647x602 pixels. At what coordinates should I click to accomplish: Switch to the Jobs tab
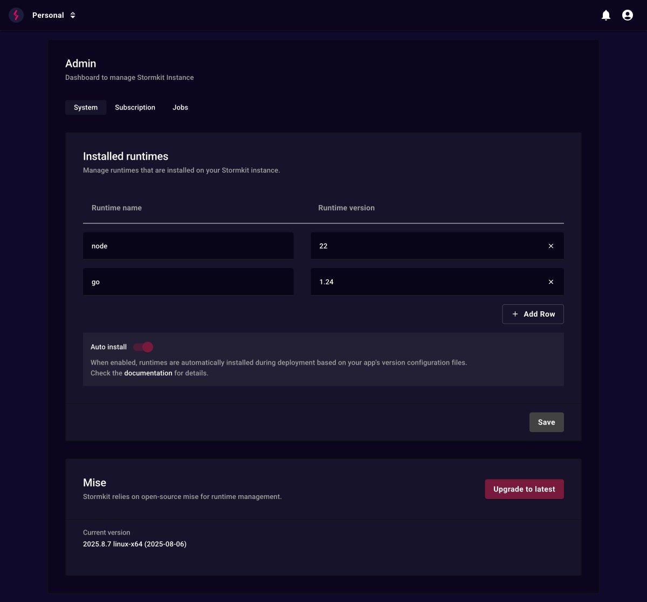[x=180, y=107]
